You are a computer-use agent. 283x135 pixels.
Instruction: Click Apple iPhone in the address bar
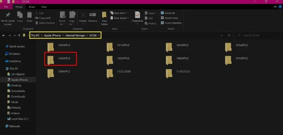[52, 35]
